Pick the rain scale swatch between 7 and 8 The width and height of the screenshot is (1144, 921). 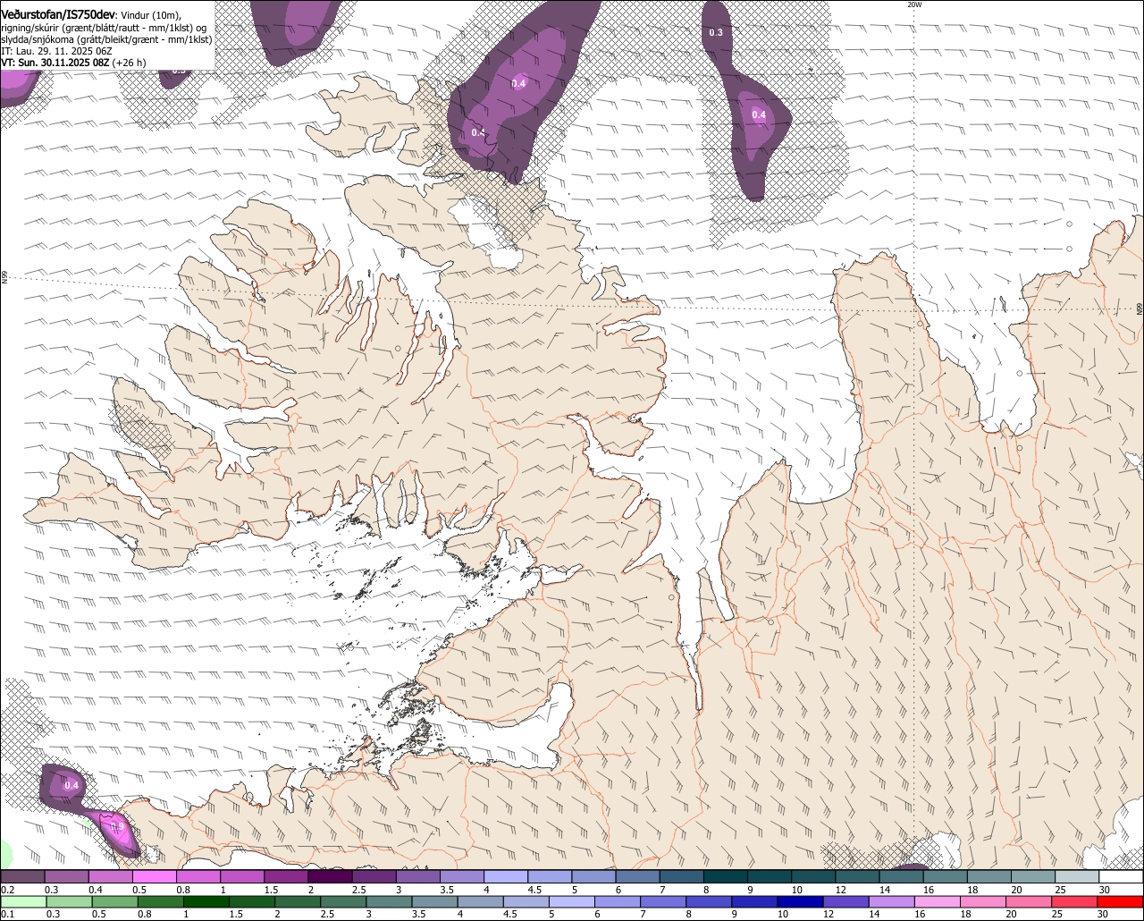663,902
